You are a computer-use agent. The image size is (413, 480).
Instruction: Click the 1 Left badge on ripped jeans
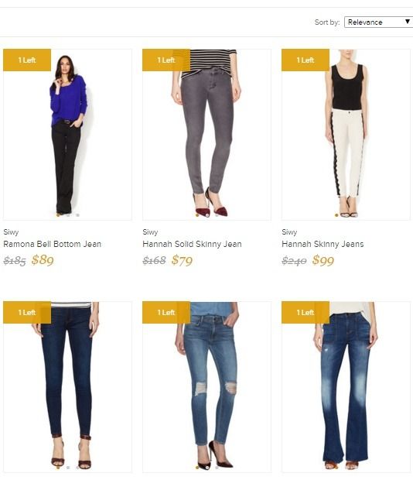(166, 312)
